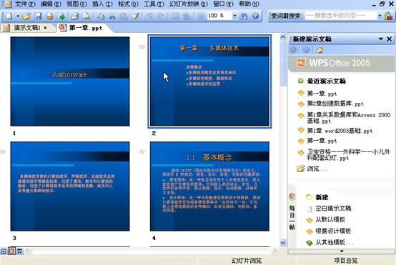
Task: Click the Print toolbar icon
Action: 74,16
